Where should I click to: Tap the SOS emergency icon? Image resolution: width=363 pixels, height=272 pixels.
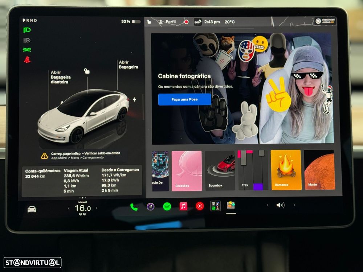pos(197,22)
